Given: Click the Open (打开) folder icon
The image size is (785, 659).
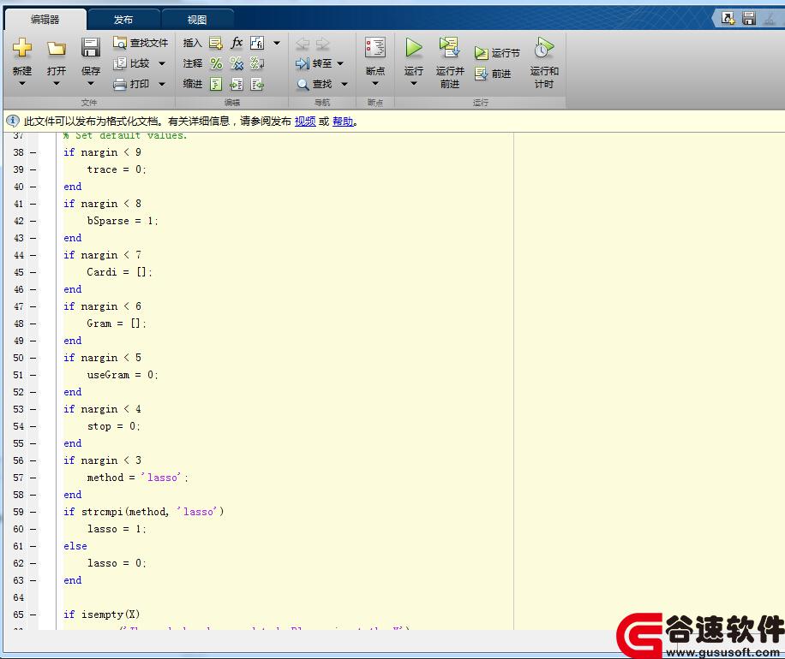Looking at the screenshot, I should click(56, 49).
